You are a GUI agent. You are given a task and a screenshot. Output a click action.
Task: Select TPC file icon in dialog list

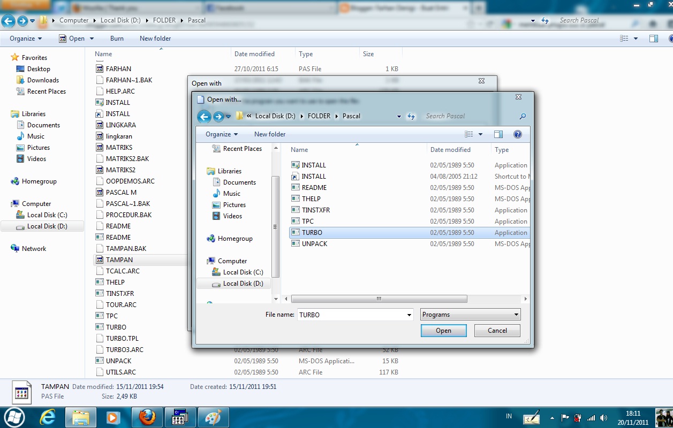[x=295, y=221]
